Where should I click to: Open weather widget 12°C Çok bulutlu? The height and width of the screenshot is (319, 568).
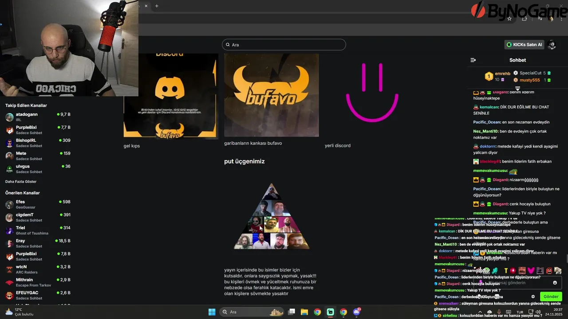(20, 312)
